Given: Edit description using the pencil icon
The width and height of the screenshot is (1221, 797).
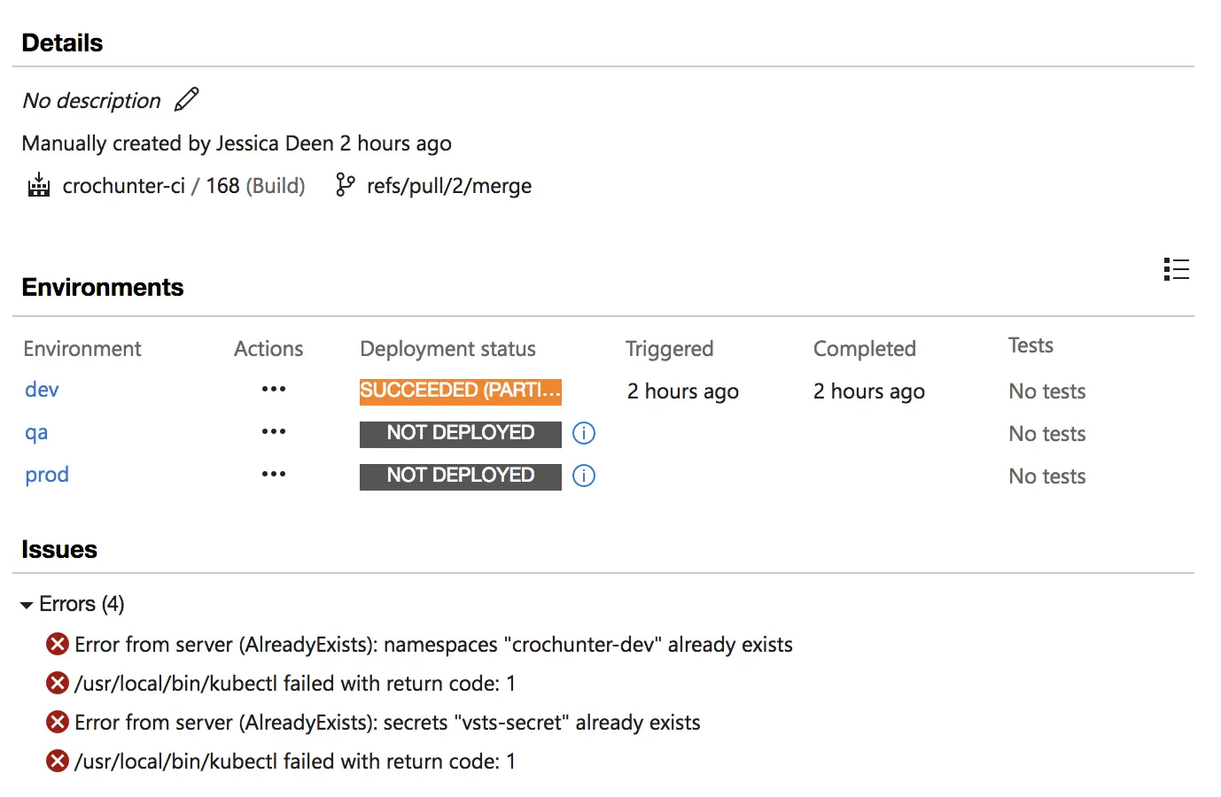Looking at the screenshot, I should (x=187, y=99).
